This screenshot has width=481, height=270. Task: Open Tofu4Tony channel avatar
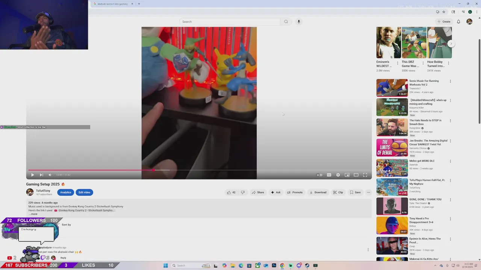tap(30, 192)
